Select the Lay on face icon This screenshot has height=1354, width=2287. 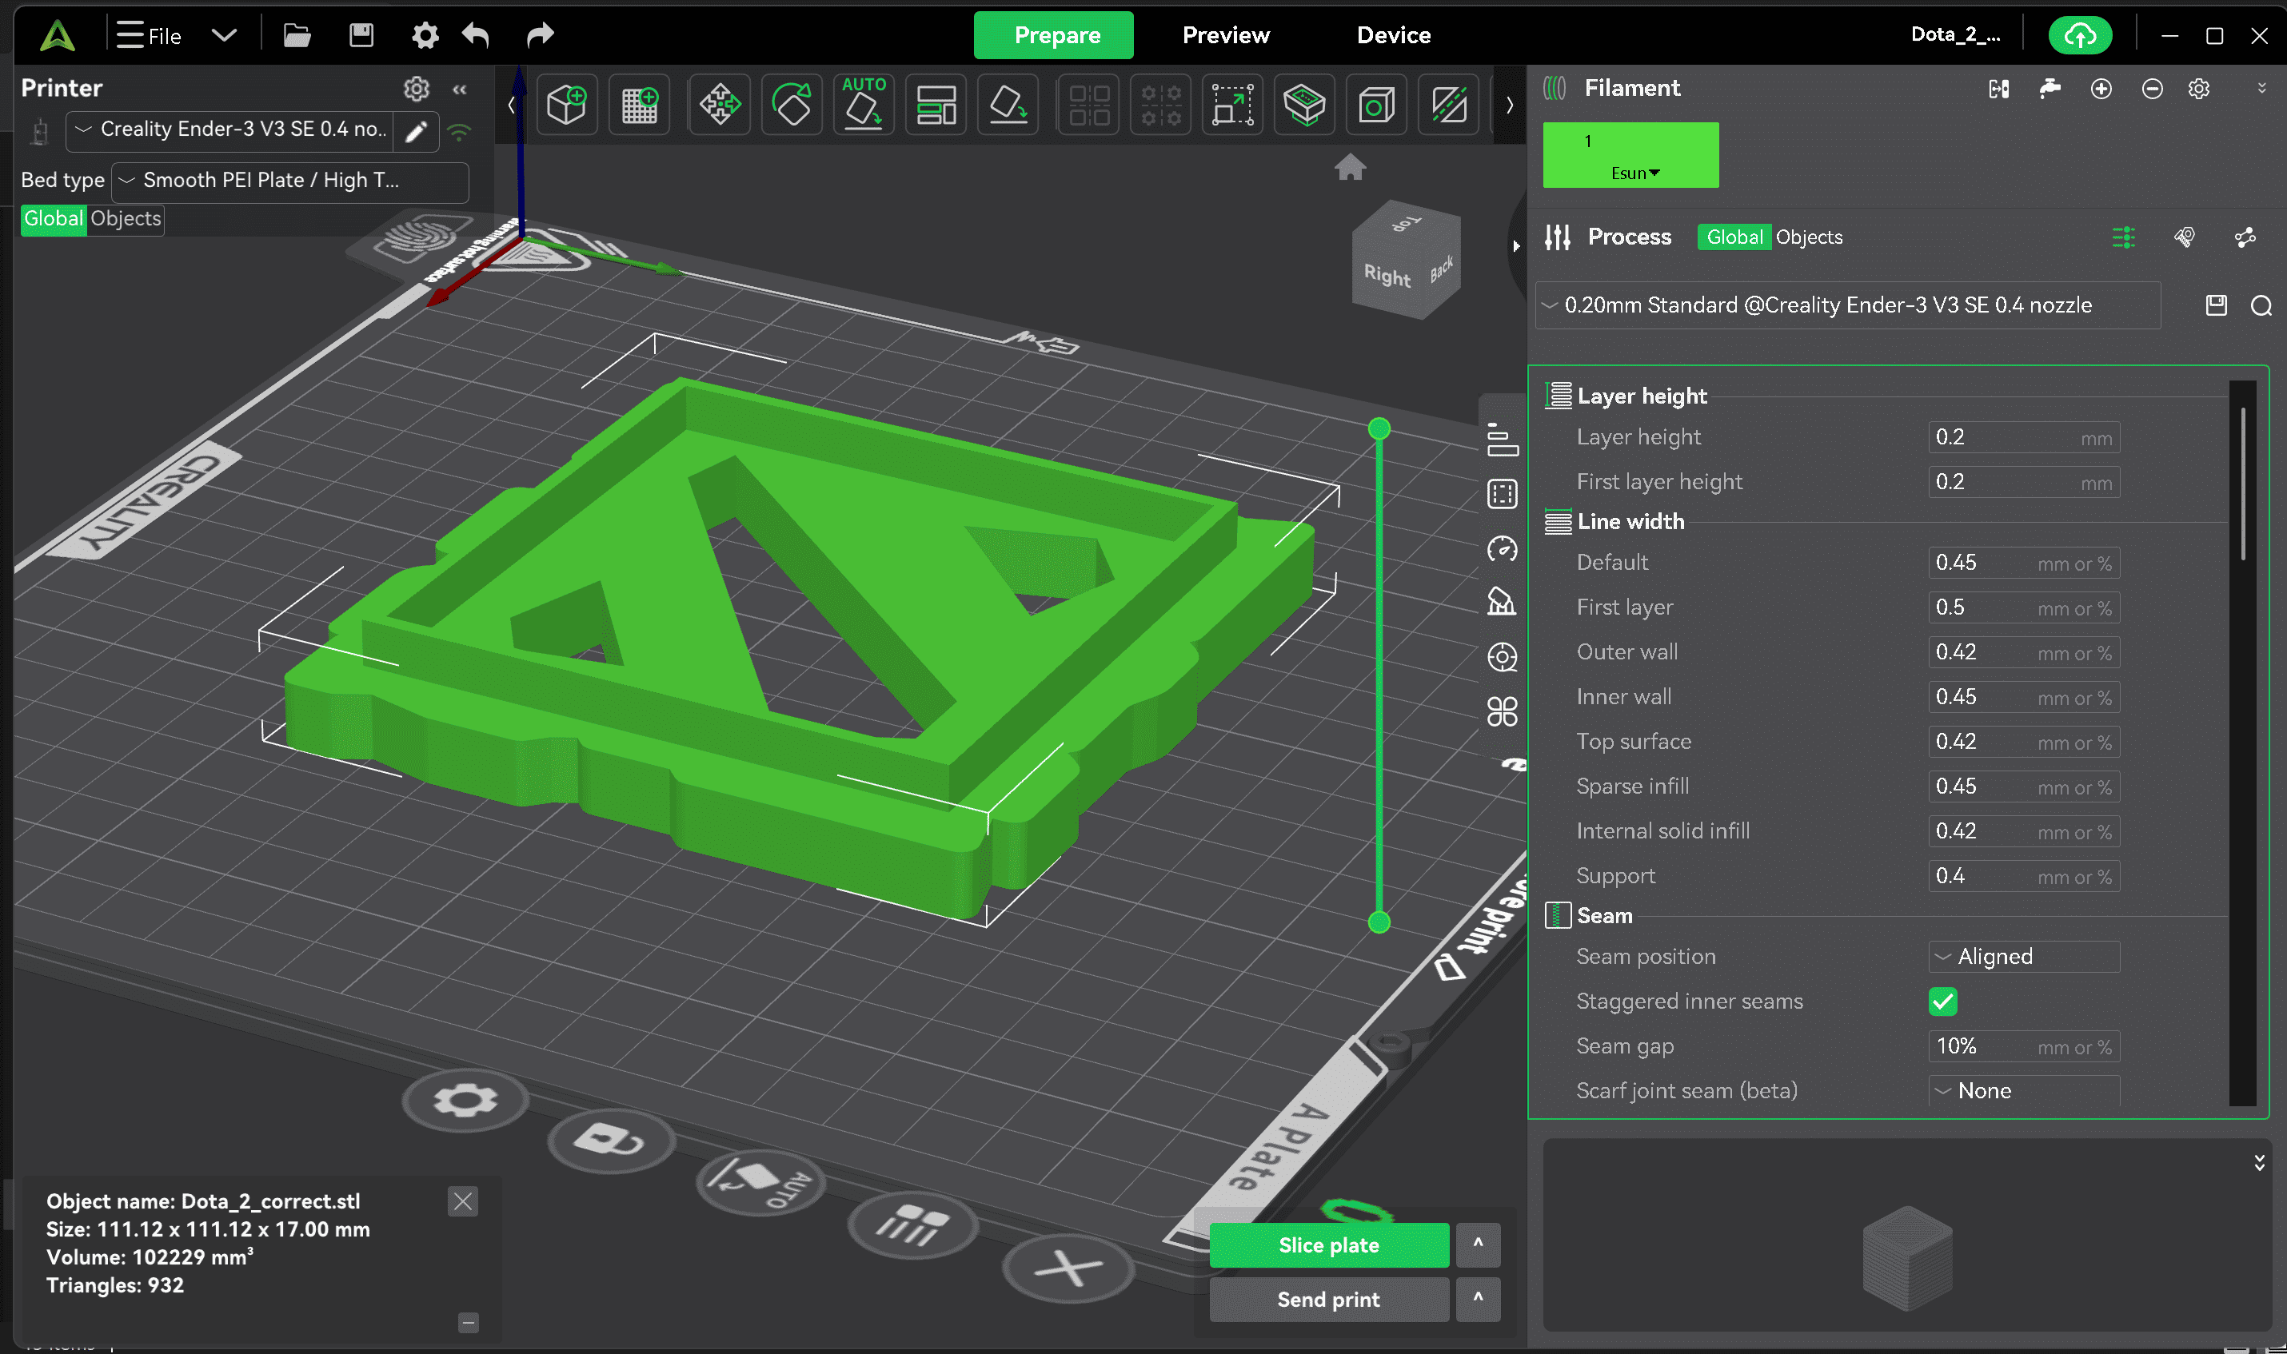click(1008, 104)
